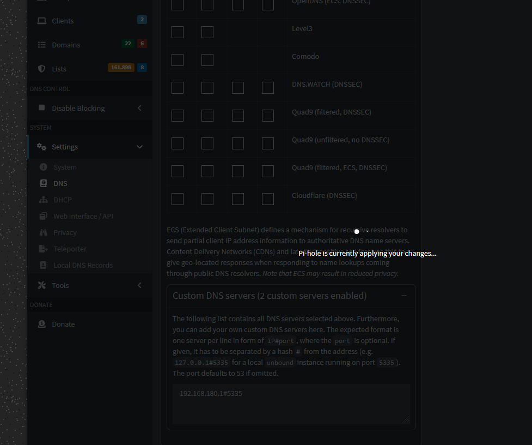Toggle second IPv6 checkbox for Quad9 (filtered, DNSSEC)
The image size is (532, 445).
pyautogui.click(x=268, y=116)
